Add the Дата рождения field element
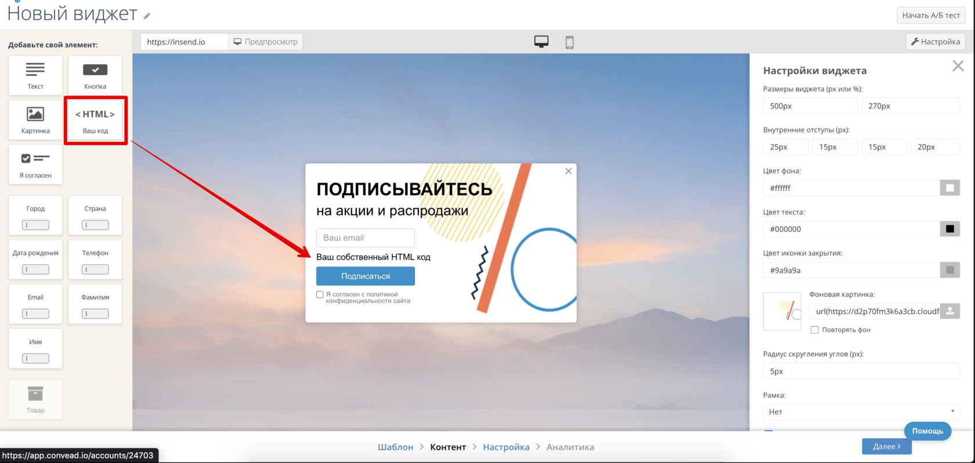This screenshot has width=975, height=463. coord(35,260)
